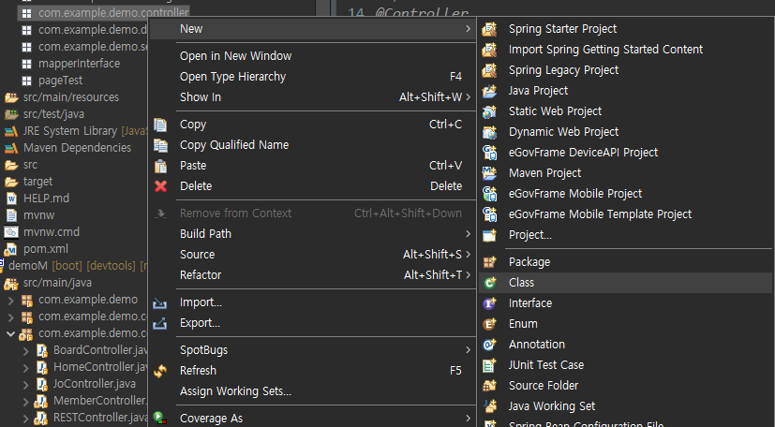Click the green new Class icon
Viewport: 775px width, 427px height.
click(x=489, y=283)
